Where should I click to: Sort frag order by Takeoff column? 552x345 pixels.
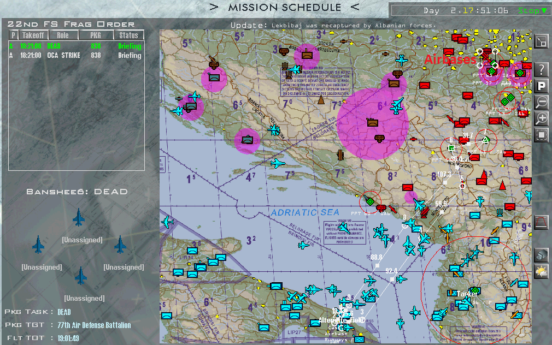(x=33, y=35)
